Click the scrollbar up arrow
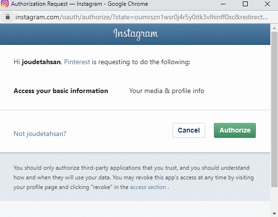The height and width of the screenshot is (217, 278). (274, 28)
